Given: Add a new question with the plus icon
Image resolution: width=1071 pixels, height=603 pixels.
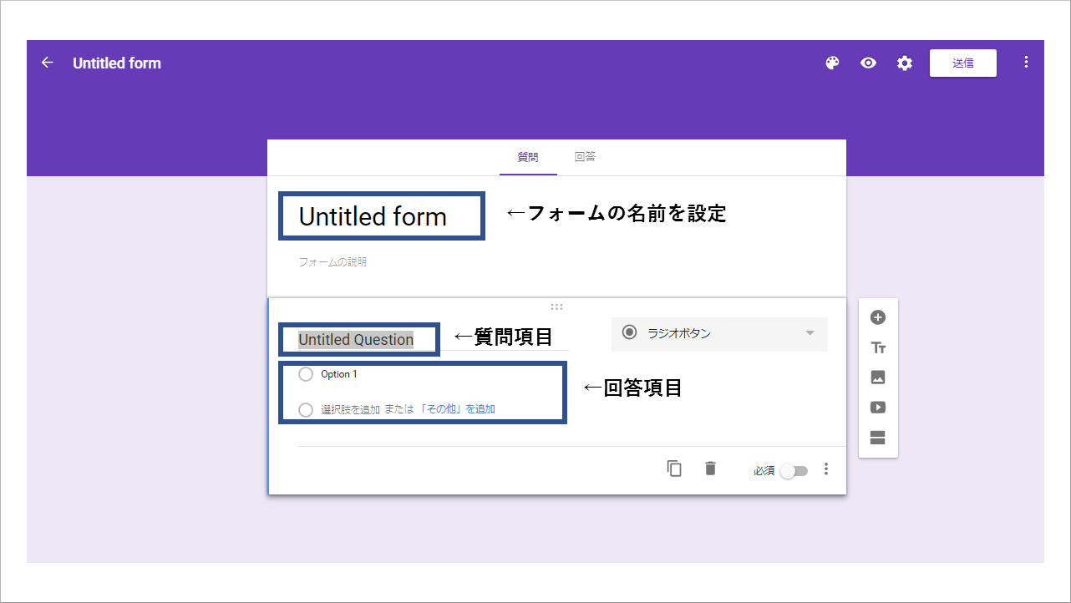Looking at the screenshot, I should pyautogui.click(x=878, y=317).
